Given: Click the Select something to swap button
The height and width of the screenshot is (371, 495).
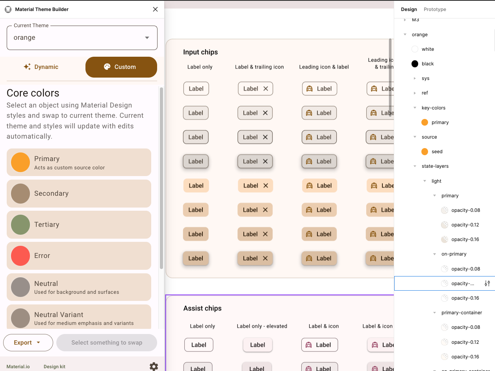Looking at the screenshot, I should point(106,343).
